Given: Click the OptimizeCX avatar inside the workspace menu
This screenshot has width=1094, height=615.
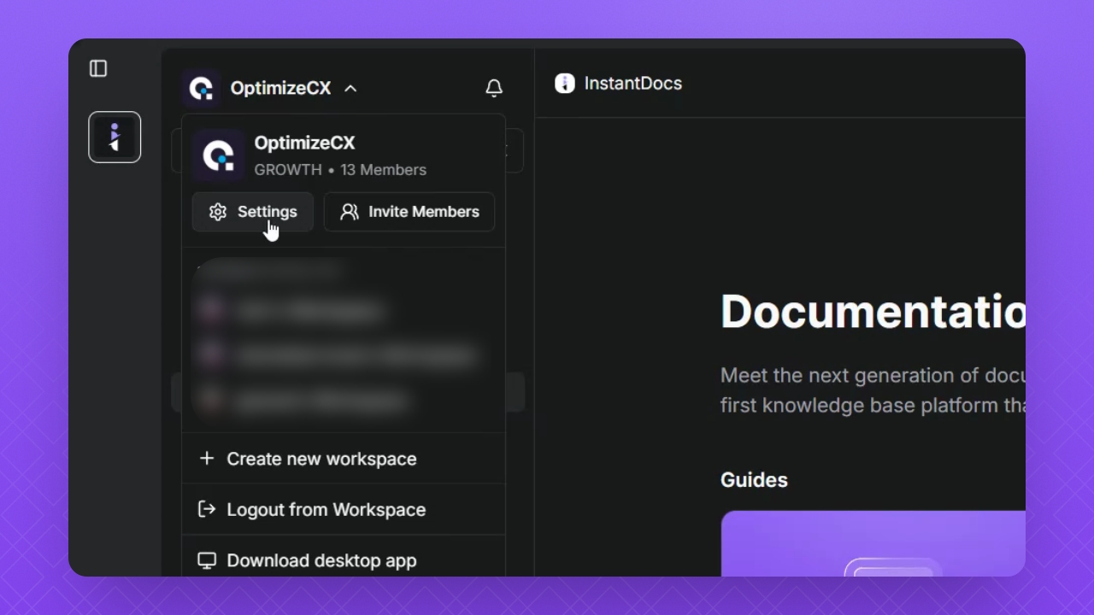Looking at the screenshot, I should coord(219,155).
